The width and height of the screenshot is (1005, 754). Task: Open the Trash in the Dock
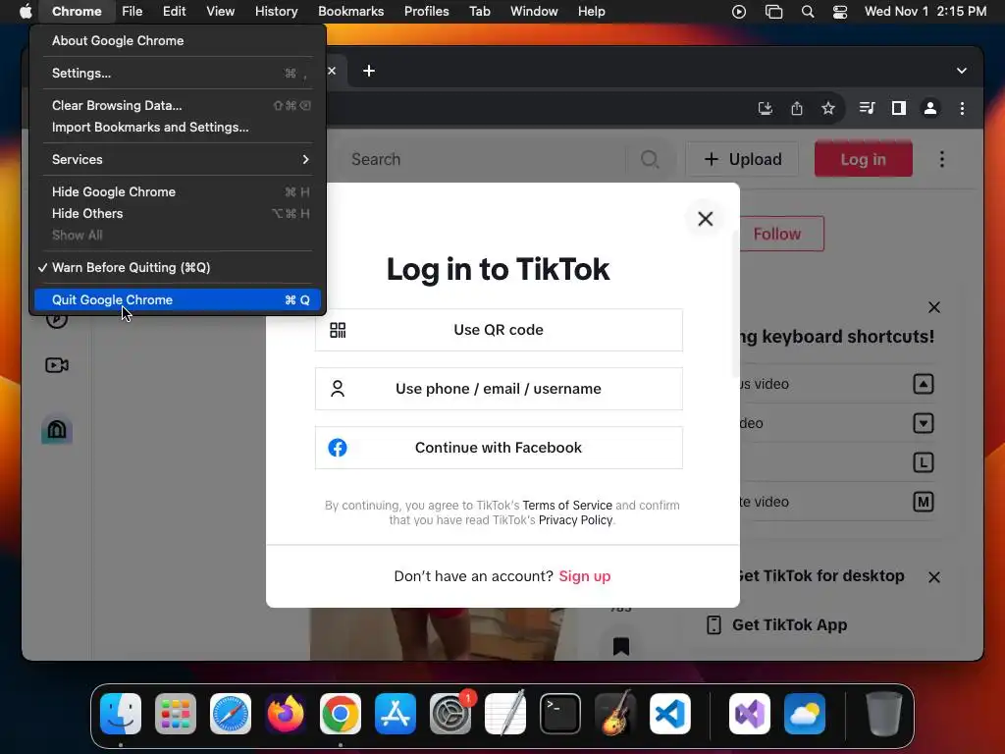[x=884, y=714]
